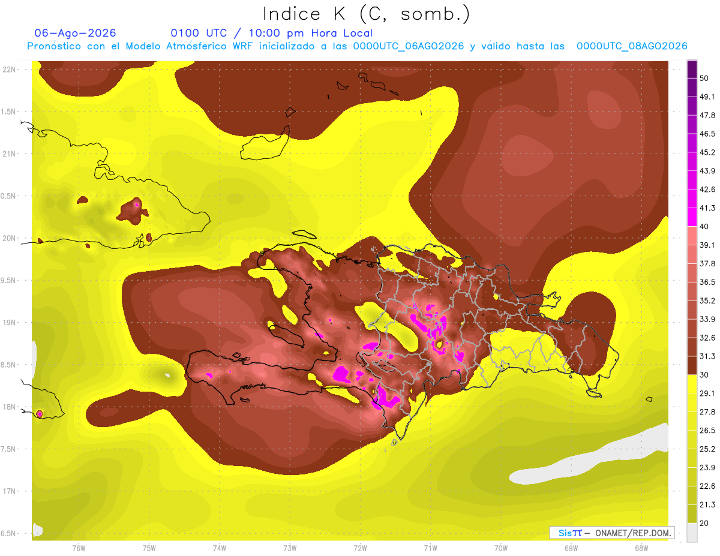Screen dimensions: 720x556
Task: Click the legend value "47.8"
Action: (708, 115)
